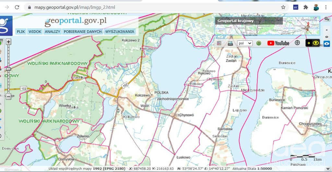
Task: Reload the geoportal page
Action: pyautogui.click(x=17, y=7)
